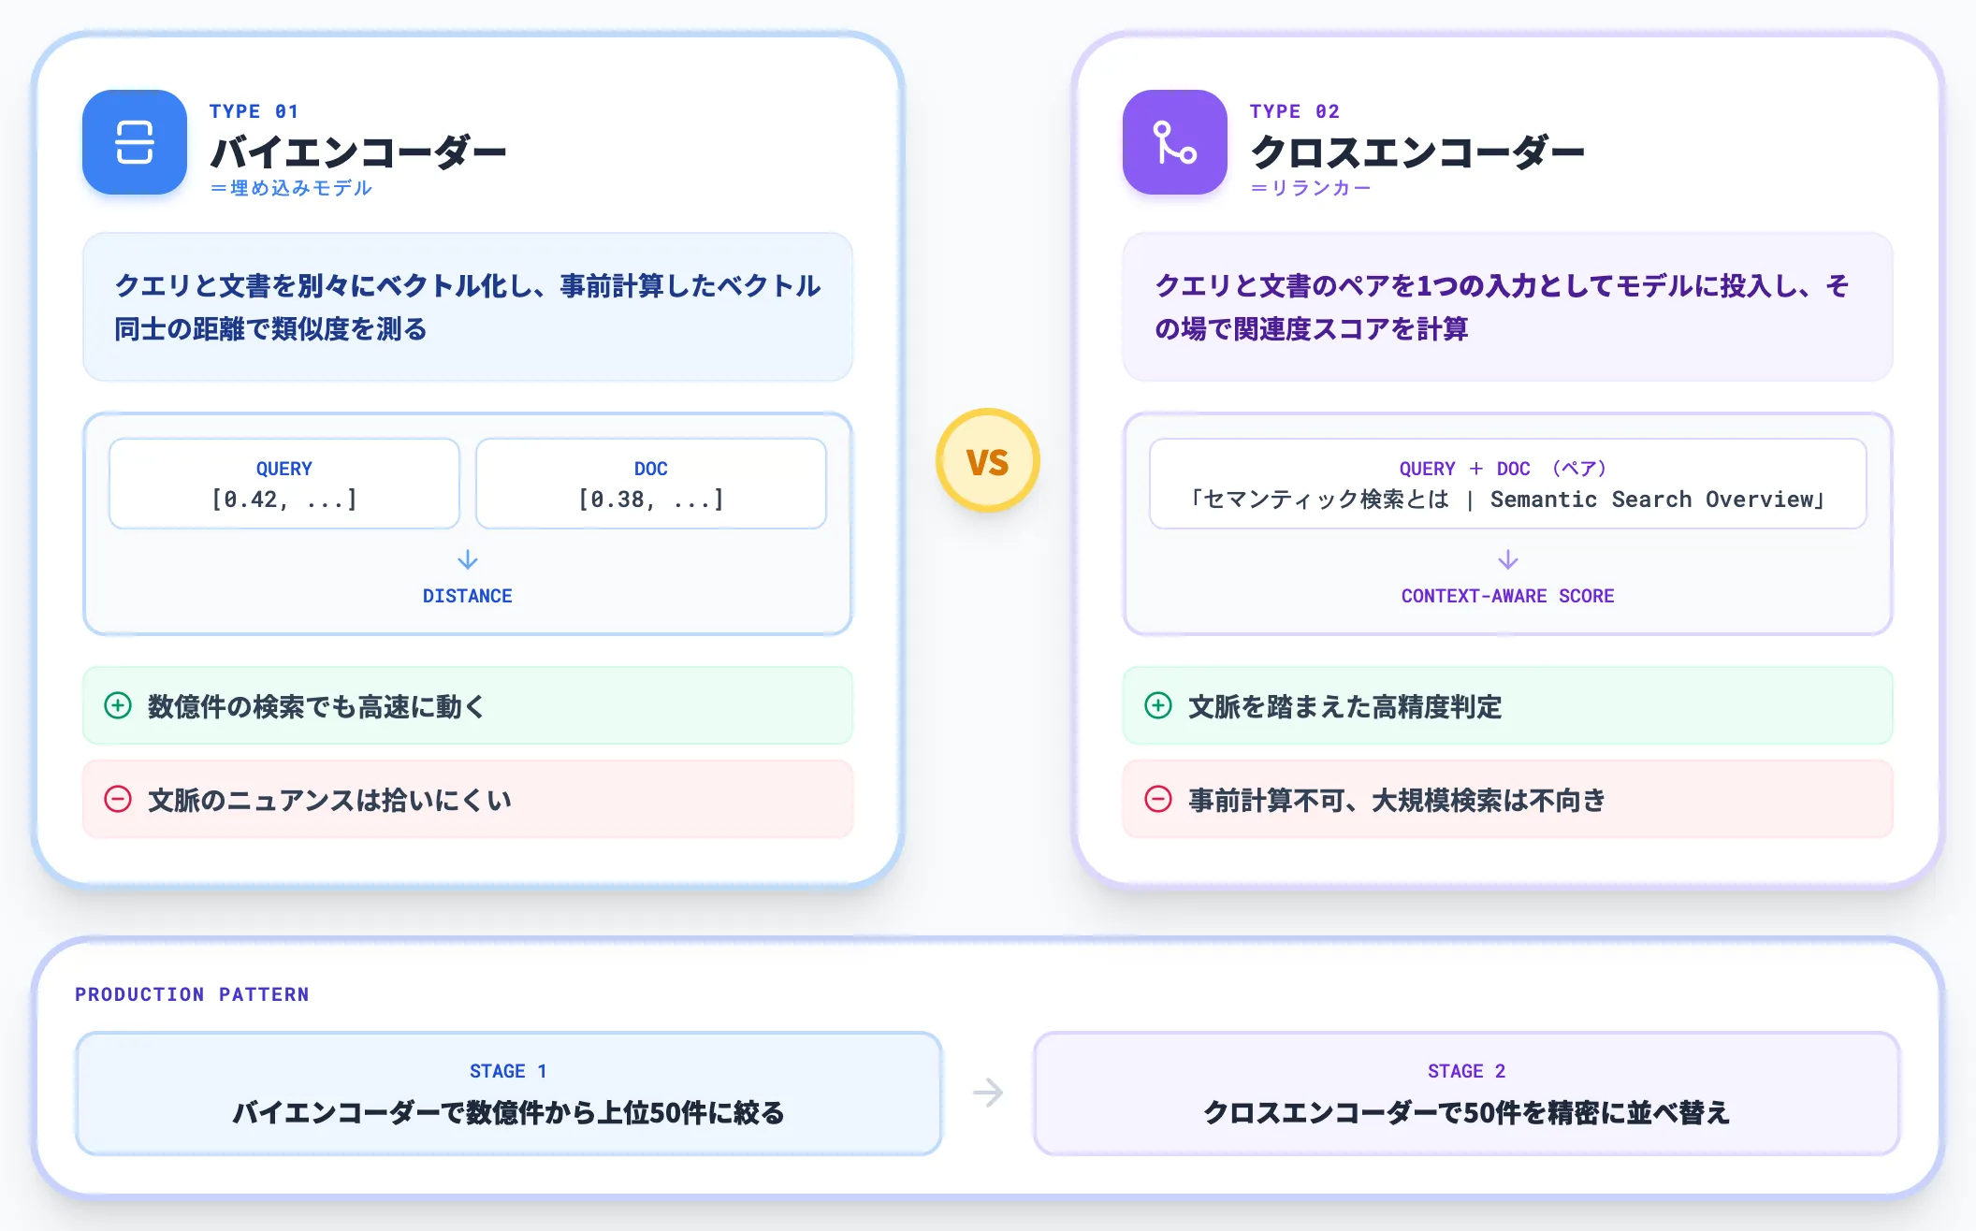
Task: Click the クロスエンコーダー heading
Action: coord(1417,152)
